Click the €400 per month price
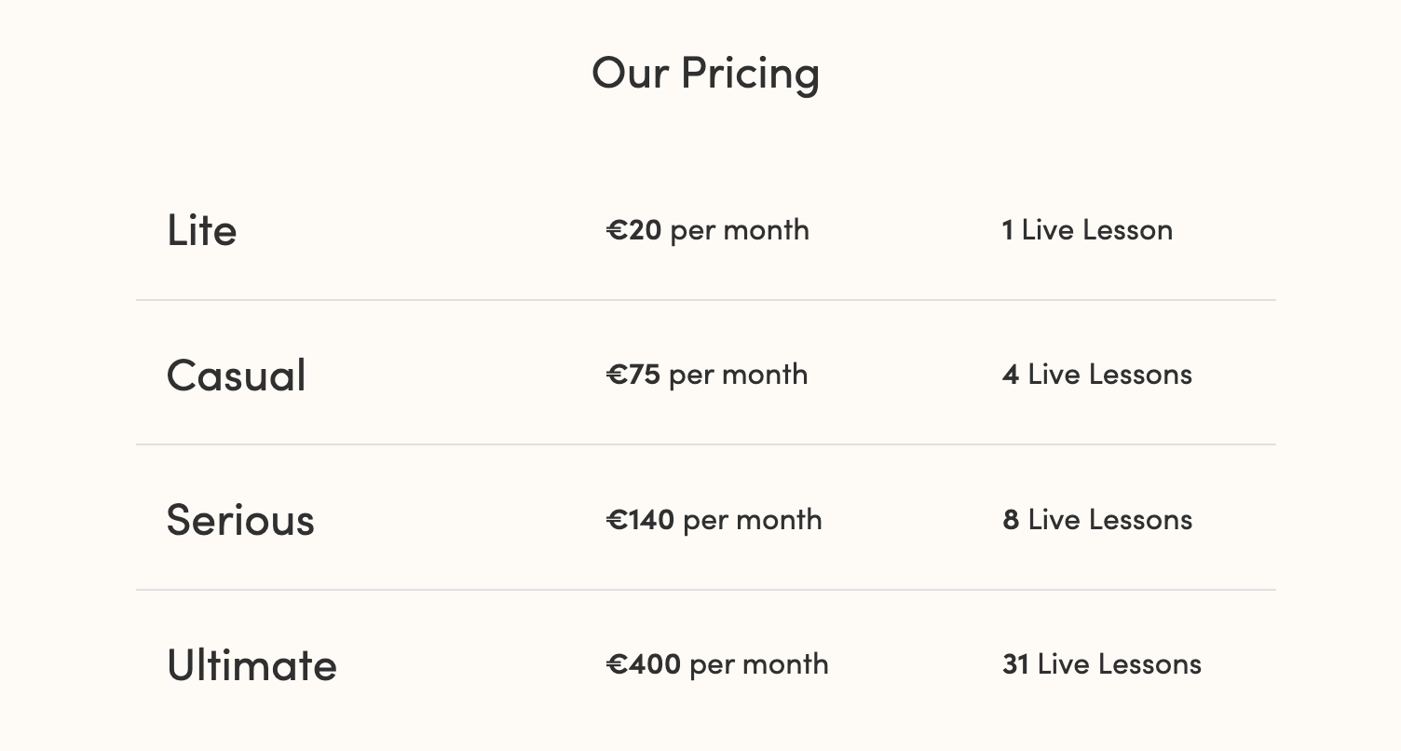 pos(717,664)
